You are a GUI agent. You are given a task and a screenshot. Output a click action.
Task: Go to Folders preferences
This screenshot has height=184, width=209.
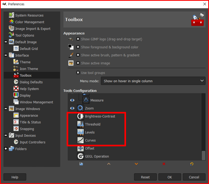(21, 149)
